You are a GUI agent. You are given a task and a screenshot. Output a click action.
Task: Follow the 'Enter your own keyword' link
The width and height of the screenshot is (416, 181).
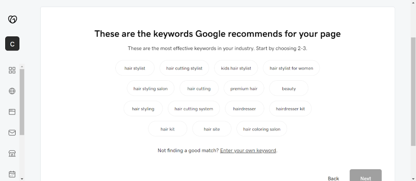[x=248, y=150]
